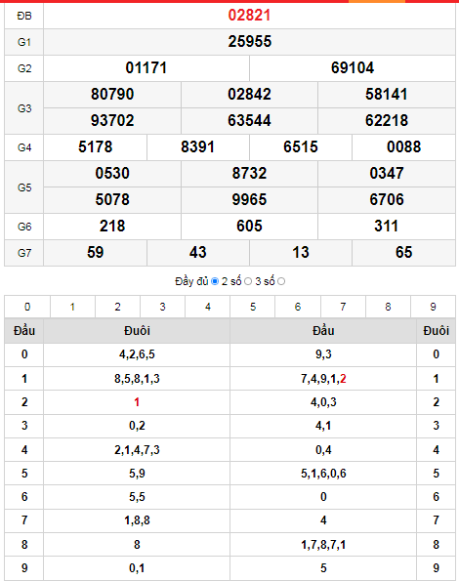The width and height of the screenshot is (459, 581).
Task: Click digit filter 9 in number row
Action: 433,307
